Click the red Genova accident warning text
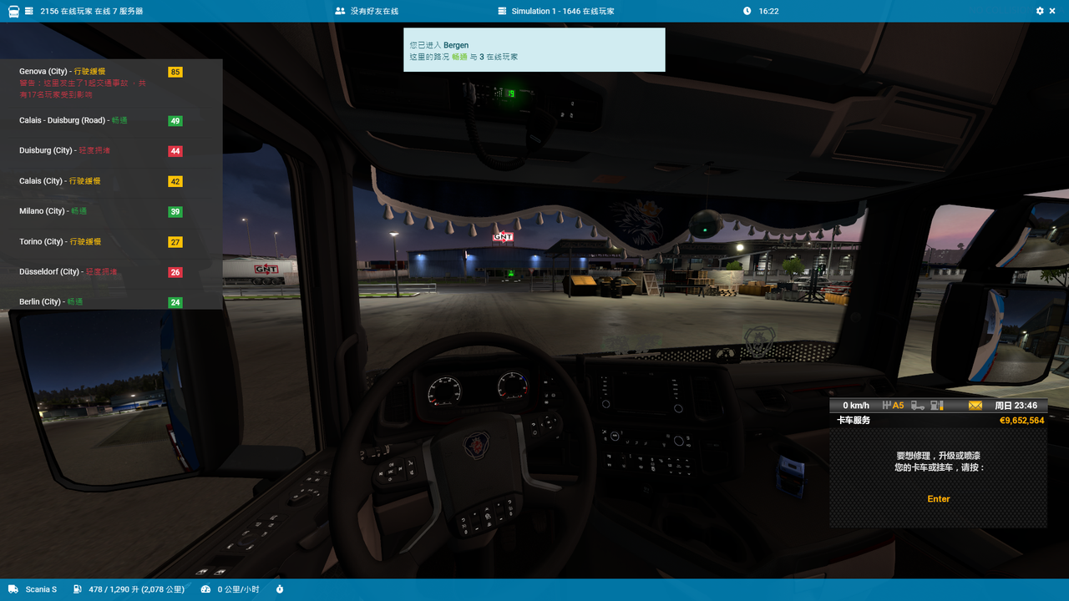Image resolution: width=1069 pixels, height=601 pixels. (83, 89)
